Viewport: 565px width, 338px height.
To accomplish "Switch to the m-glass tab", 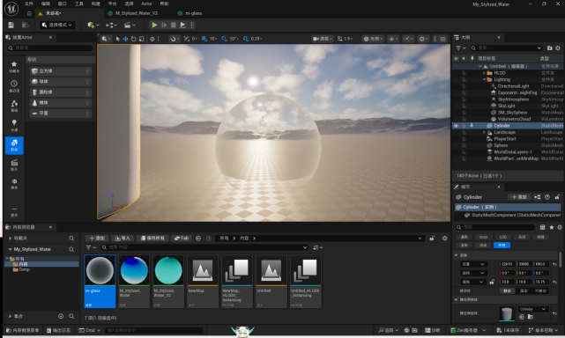I will (194, 13).
